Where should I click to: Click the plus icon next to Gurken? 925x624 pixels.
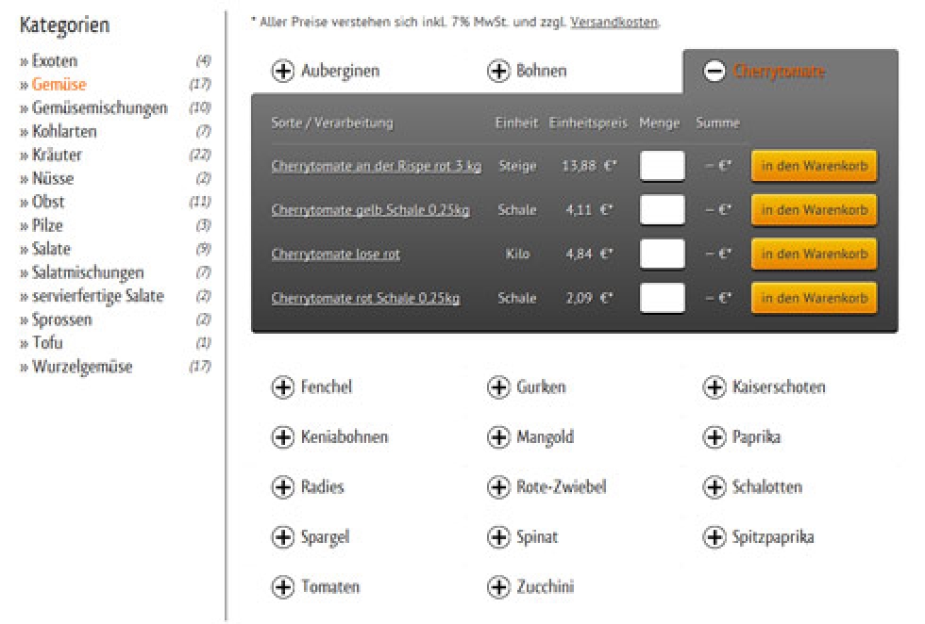click(498, 387)
